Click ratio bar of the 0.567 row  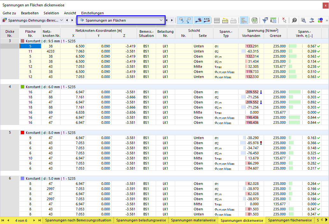(293, 46)
